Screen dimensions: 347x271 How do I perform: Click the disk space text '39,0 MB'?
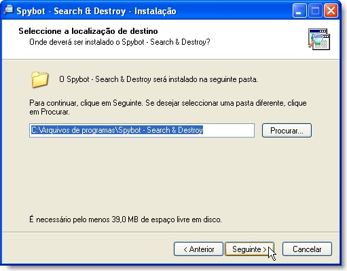pos(125,220)
